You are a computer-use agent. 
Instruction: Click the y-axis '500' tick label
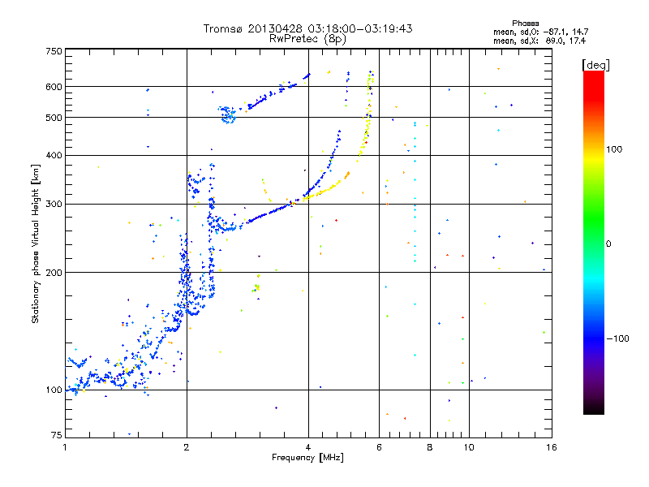pyautogui.click(x=54, y=118)
